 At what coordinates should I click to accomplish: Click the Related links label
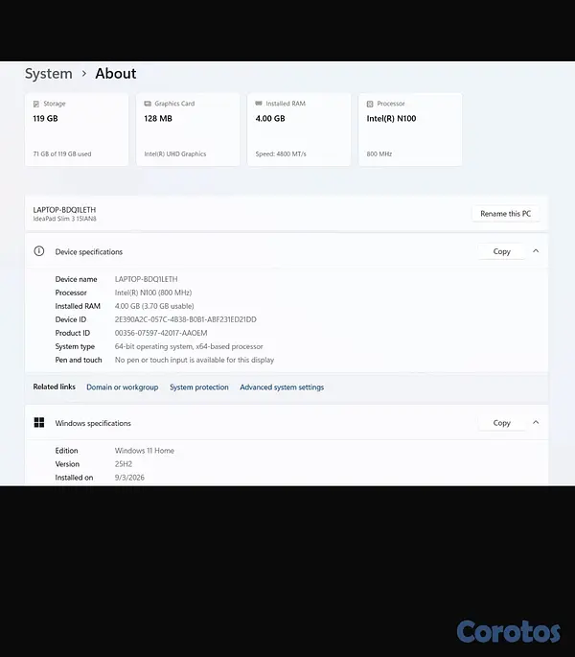pos(55,387)
